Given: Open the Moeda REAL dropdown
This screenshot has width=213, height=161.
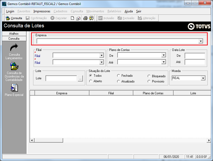Looking at the screenshot, I should click(203, 78).
